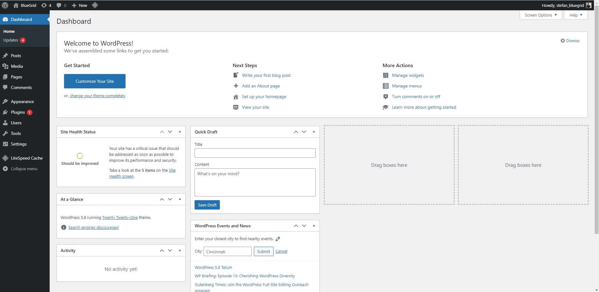Click Save Draft button
599x292 pixels.
[207, 205]
